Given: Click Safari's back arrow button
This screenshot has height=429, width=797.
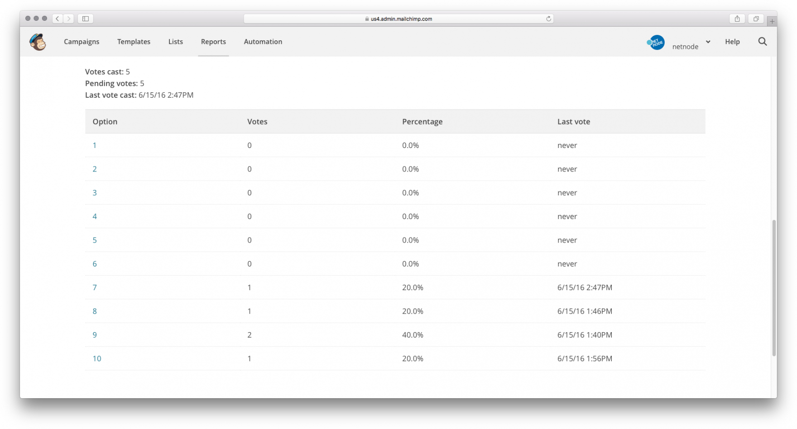Looking at the screenshot, I should tap(58, 19).
